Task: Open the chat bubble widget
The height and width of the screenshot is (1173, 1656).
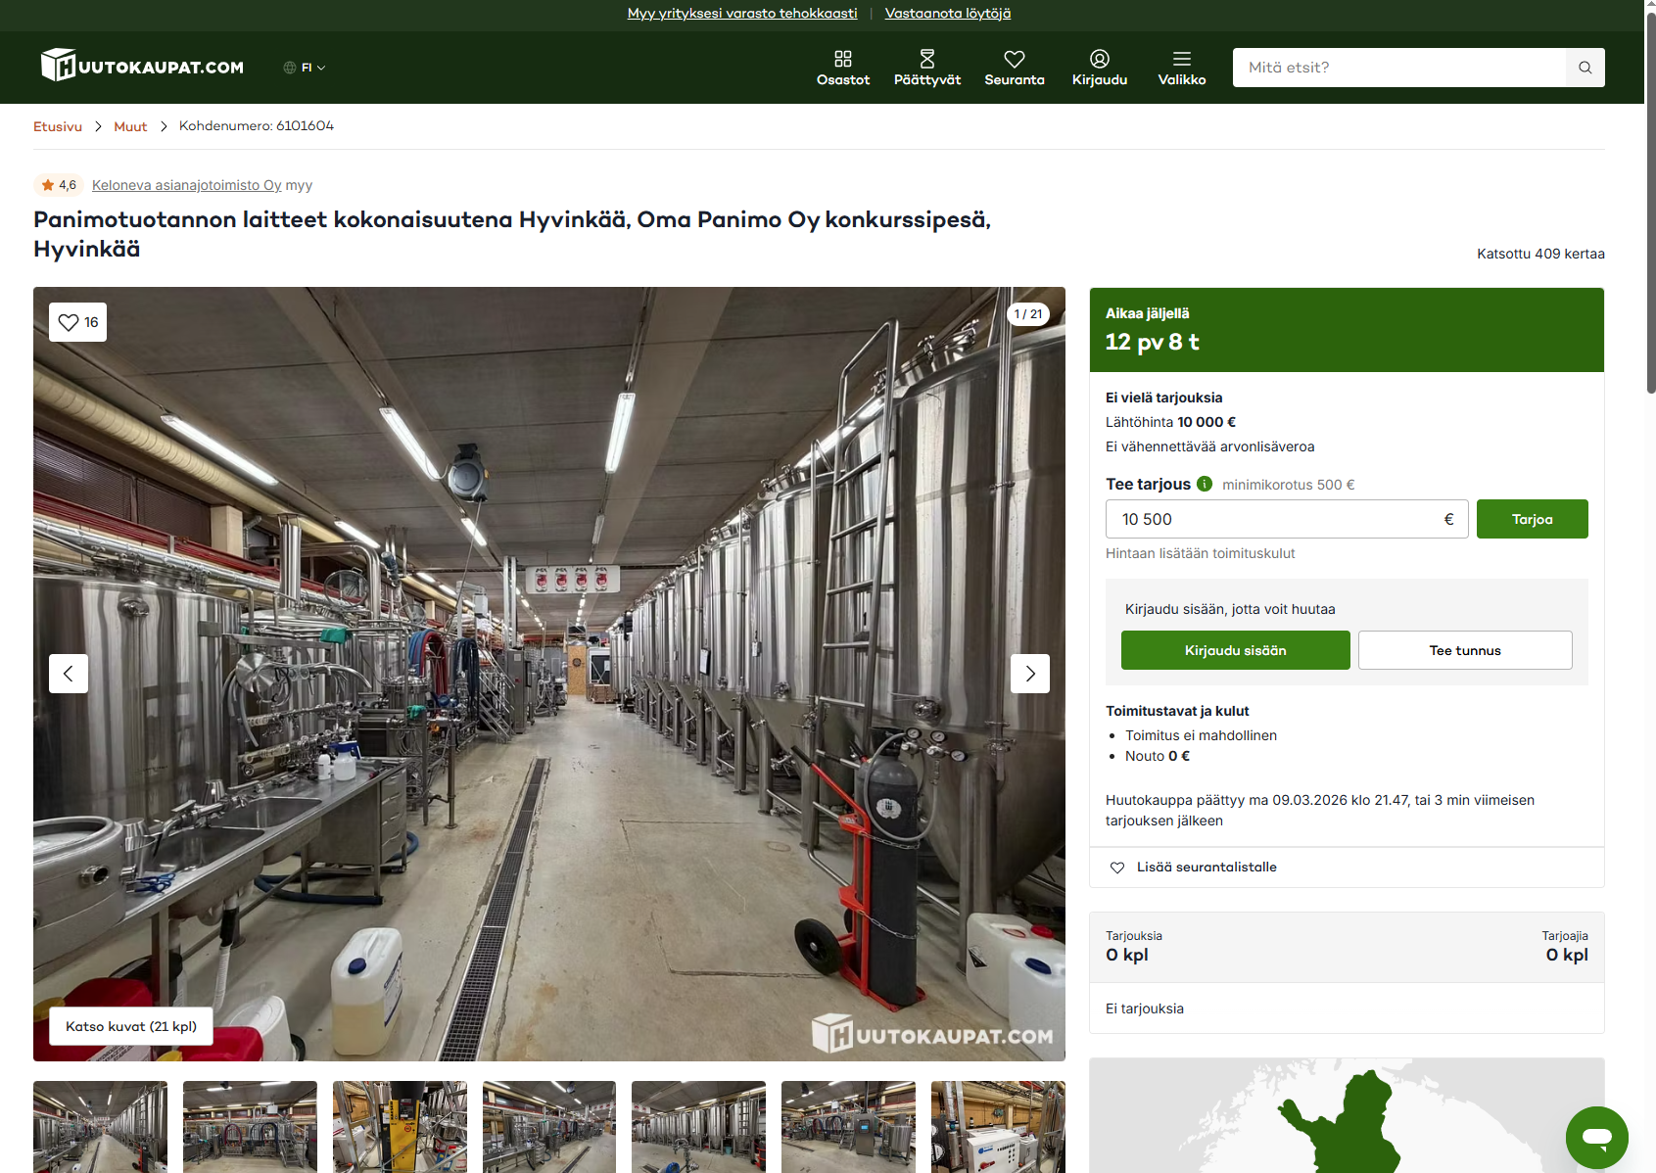Action: point(1596,1137)
